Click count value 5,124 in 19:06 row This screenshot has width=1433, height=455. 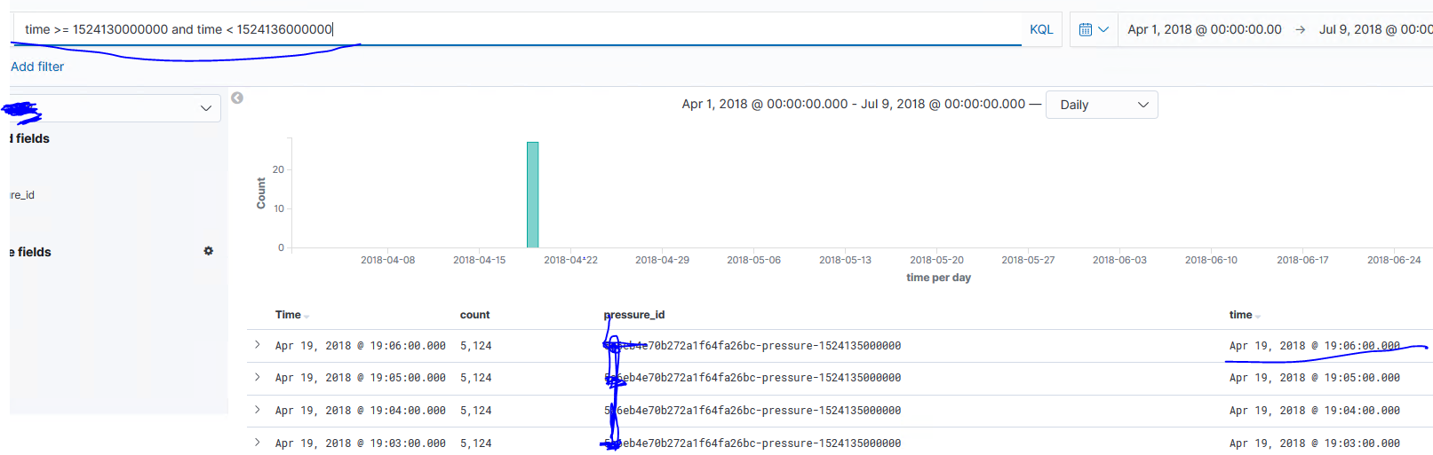coord(475,346)
